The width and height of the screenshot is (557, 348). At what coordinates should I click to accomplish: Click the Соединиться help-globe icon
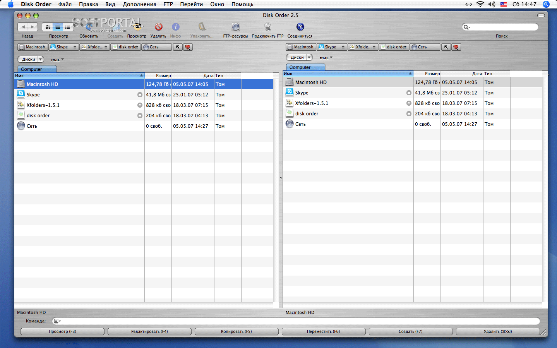coord(300,27)
